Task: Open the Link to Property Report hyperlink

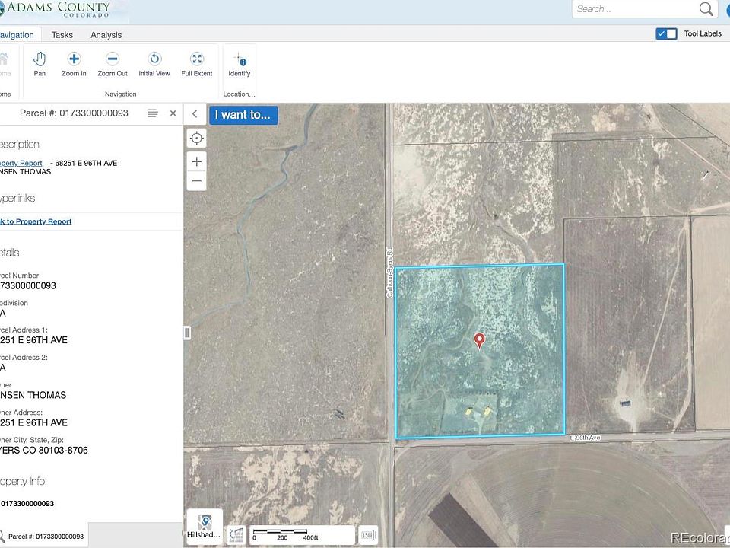Action: point(36,221)
